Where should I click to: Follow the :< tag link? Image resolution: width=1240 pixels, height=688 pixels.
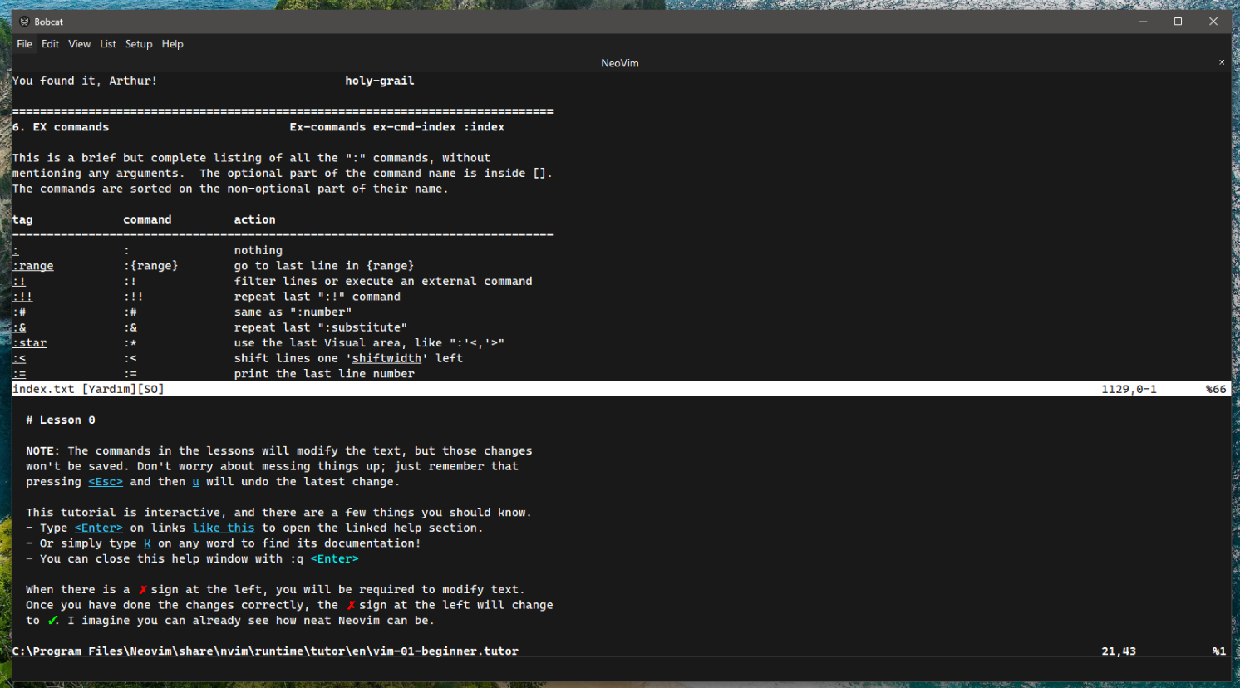[19, 358]
